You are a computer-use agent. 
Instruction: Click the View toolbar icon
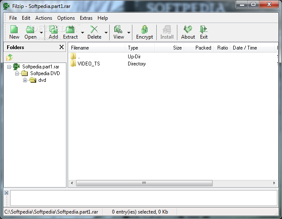118,29
